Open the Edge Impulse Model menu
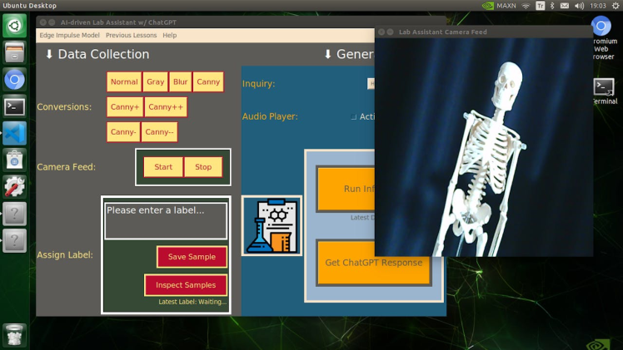The height and width of the screenshot is (350, 623). tap(69, 35)
